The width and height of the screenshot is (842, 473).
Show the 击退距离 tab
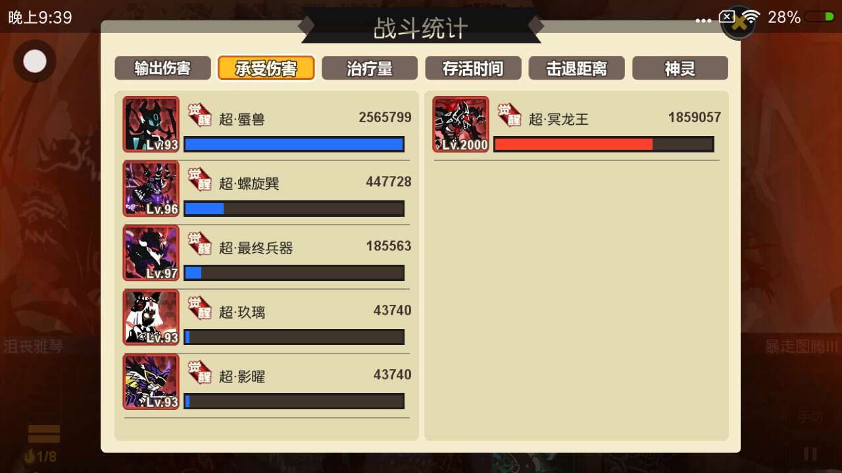coord(576,68)
